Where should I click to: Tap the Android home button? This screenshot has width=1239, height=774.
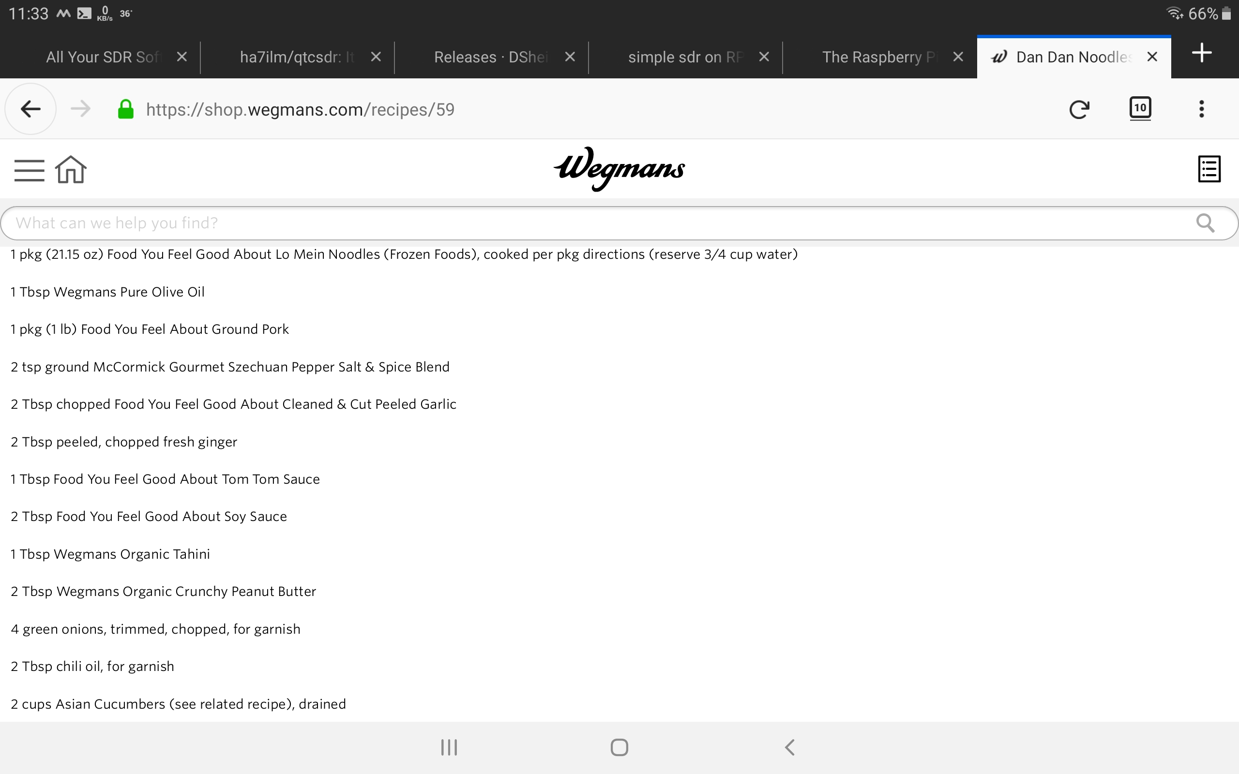point(619,747)
